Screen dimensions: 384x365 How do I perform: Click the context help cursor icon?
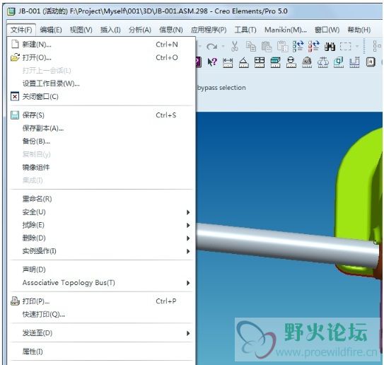tap(212, 62)
